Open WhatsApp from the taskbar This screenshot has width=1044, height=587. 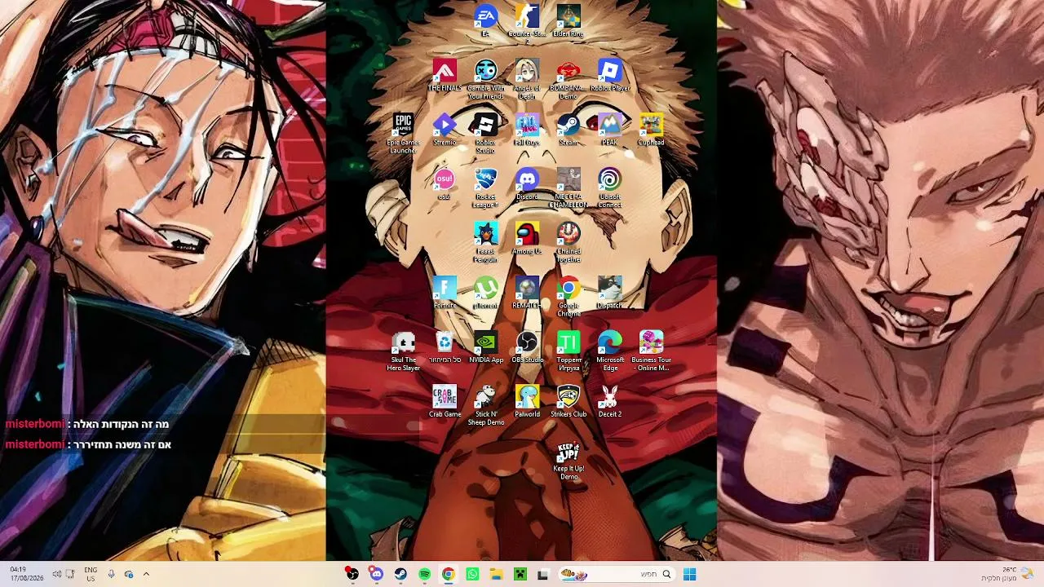point(472,574)
